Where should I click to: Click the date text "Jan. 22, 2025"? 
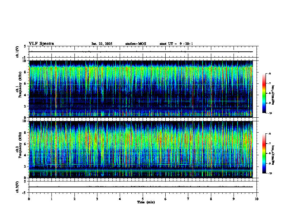[102, 44]
